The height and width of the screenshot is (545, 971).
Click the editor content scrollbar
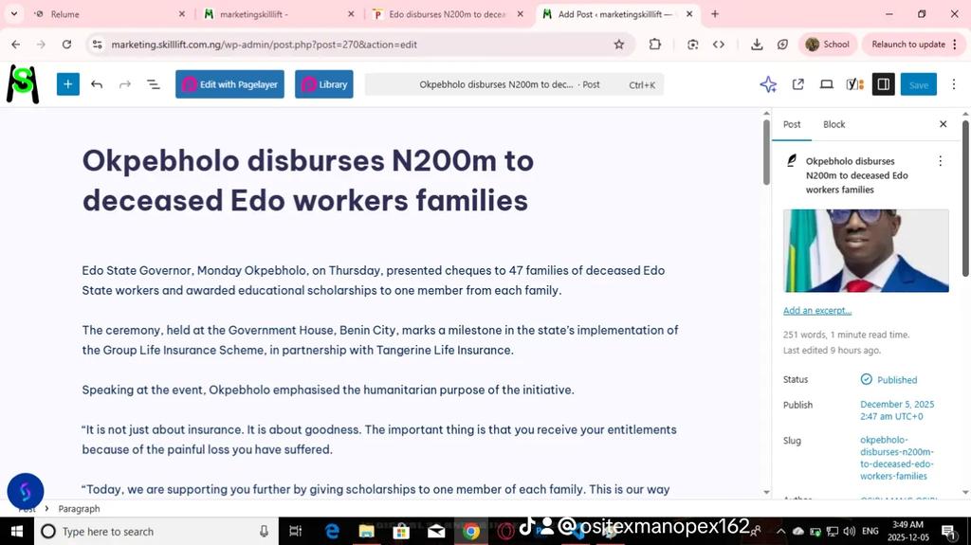tap(766, 152)
